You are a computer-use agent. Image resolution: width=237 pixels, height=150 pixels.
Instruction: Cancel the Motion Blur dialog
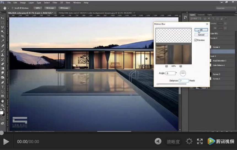pyautogui.click(x=201, y=35)
